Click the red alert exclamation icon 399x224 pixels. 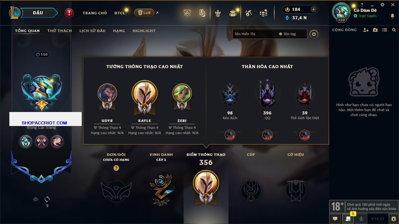(69, 13)
